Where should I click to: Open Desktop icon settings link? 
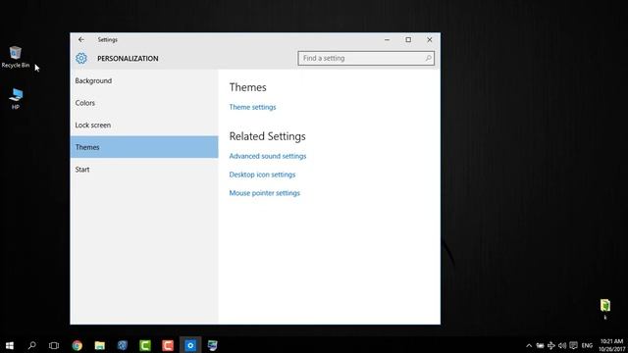coord(262,175)
